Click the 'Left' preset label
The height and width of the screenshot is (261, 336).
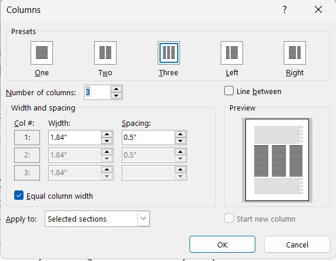tap(232, 72)
